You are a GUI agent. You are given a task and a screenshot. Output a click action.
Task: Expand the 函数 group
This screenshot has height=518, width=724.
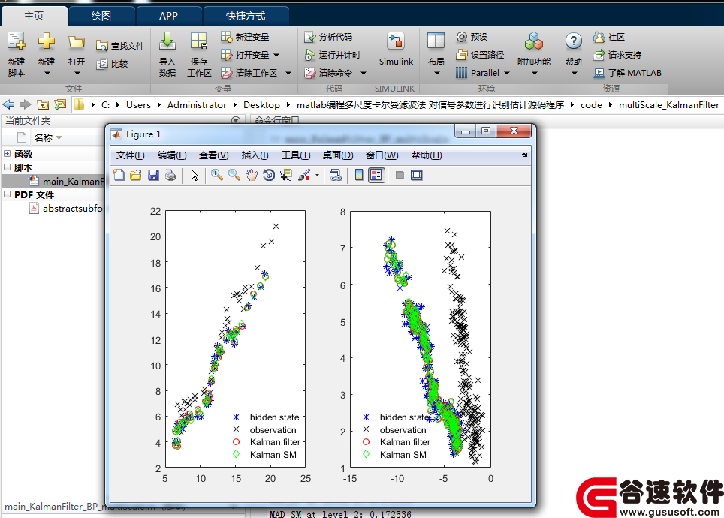click(x=7, y=154)
